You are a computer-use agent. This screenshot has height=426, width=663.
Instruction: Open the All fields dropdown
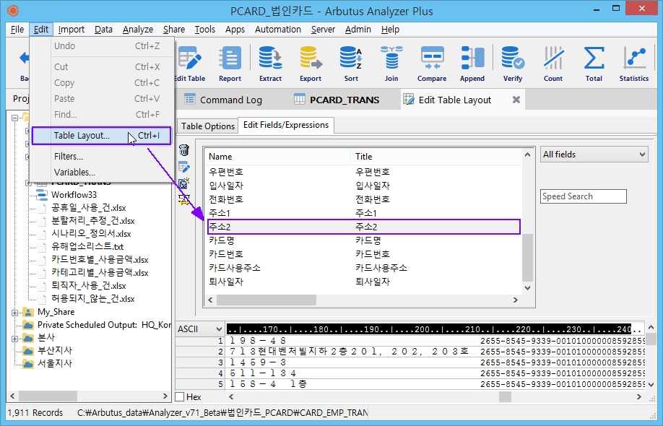pyautogui.click(x=594, y=155)
